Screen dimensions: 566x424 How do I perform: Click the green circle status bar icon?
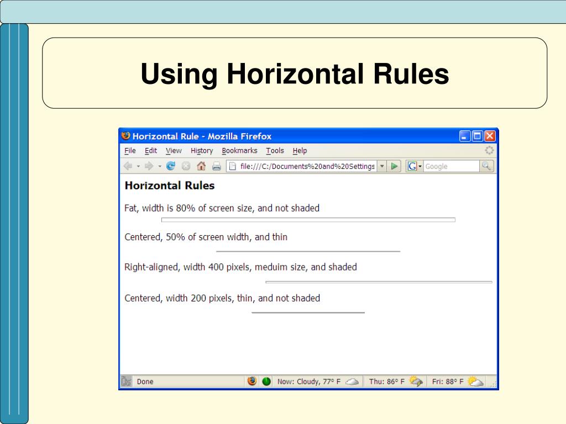pyautogui.click(x=266, y=381)
